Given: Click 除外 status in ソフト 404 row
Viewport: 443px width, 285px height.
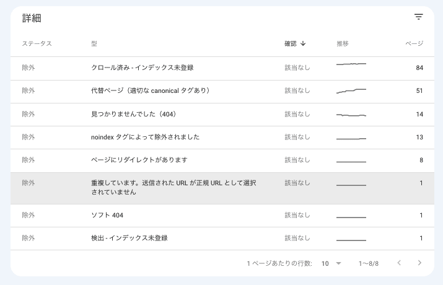Looking at the screenshot, I should tap(29, 215).
